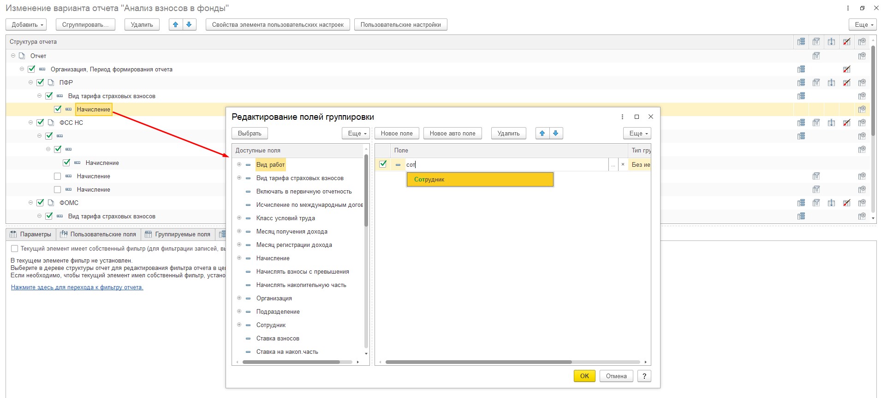This screenshot has width=881, height=398.
Task: Click the move down arrow in main toolbar
Action: pos(189,25)
